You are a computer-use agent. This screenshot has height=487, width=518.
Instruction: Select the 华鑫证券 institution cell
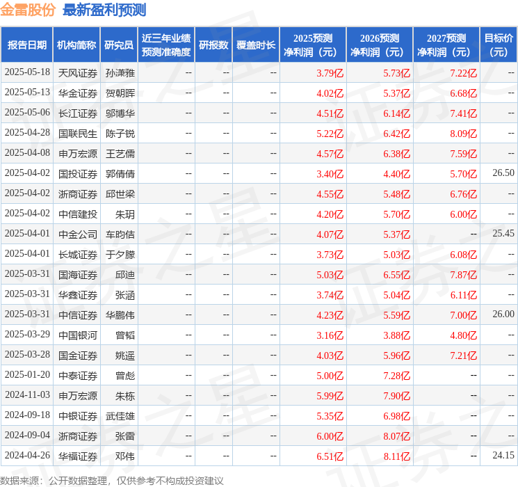point(78,295)
